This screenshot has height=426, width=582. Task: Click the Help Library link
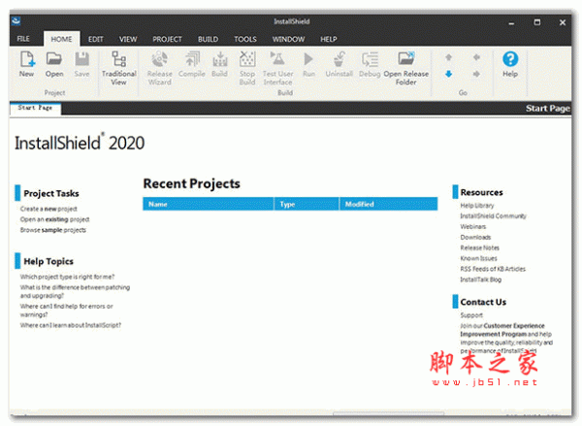coord(477,206)
